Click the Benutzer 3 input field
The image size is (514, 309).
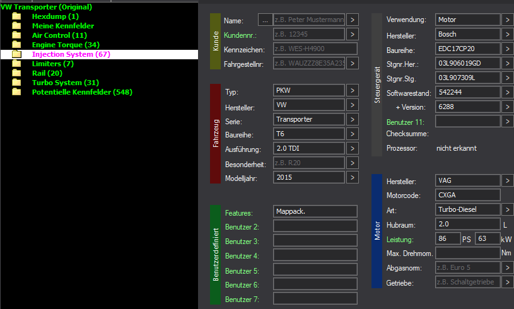click(315, 240)
